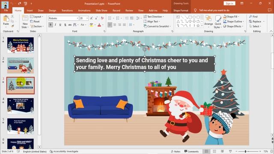Toggle Italic formatting
274x154 pixels.
coord(55,25)
